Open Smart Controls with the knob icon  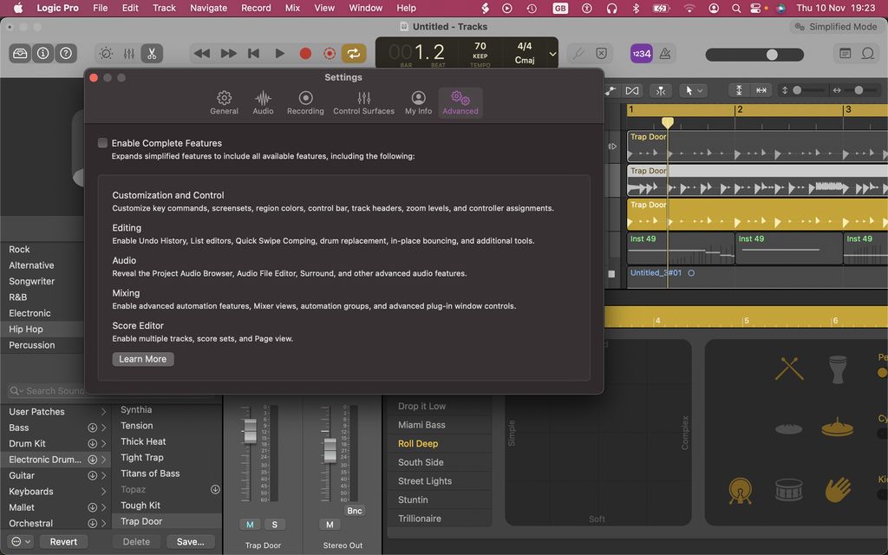pos(106,53)
